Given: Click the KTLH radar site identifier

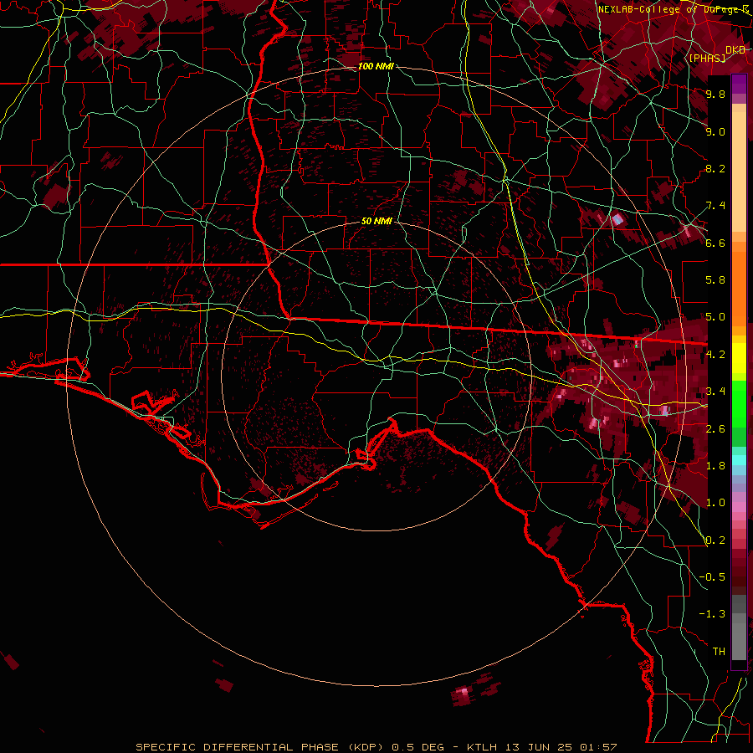Looking at the screenshot, I should click(481, 747).
